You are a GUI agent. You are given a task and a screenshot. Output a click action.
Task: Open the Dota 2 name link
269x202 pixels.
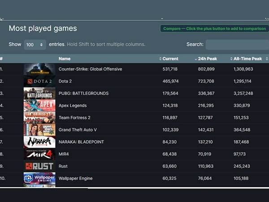(65, 81)
